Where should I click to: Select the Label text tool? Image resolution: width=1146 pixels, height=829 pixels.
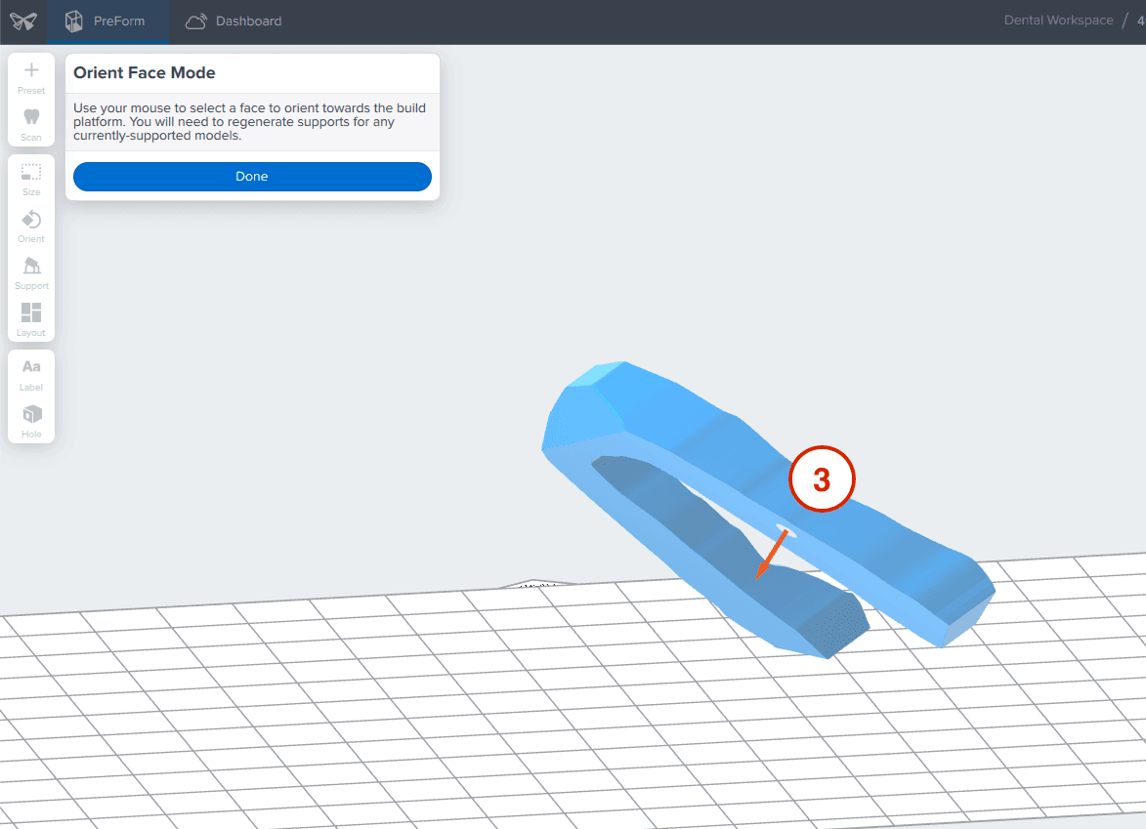(31, 374)
